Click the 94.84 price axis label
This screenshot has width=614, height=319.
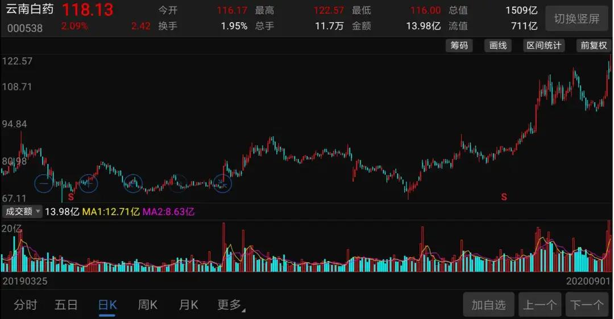pos(14,124)
